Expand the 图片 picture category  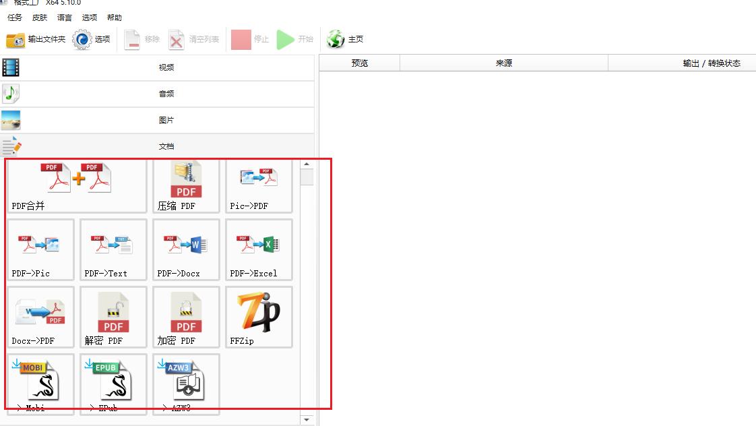pyautogui.click(x=157, y=120)
